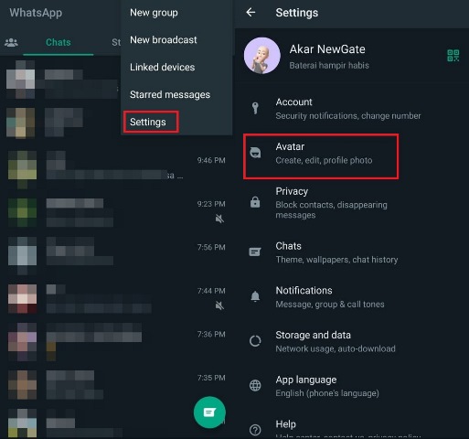Tap the Notifications bell icon

(x=255, y=296)
